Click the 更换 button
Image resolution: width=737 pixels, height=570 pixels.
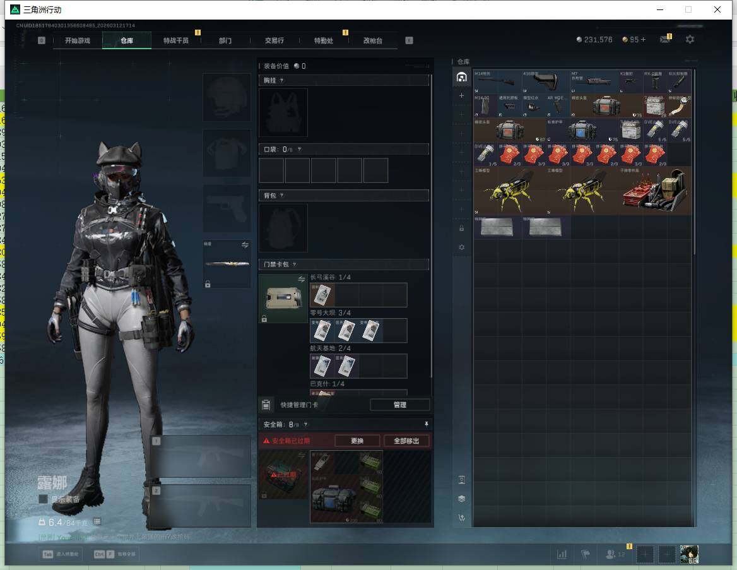tap(357, 441)
